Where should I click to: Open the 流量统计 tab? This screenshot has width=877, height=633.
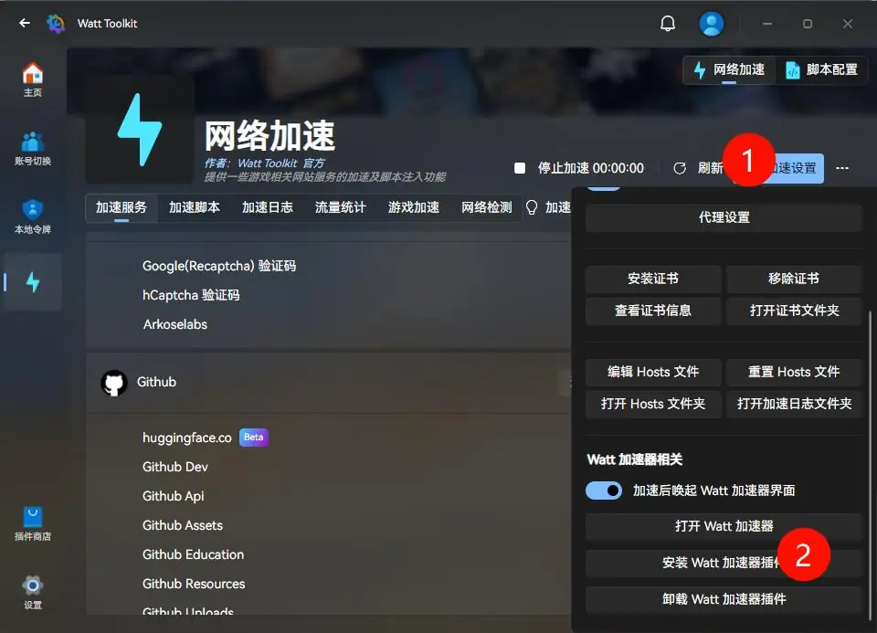tap(341, 207)
